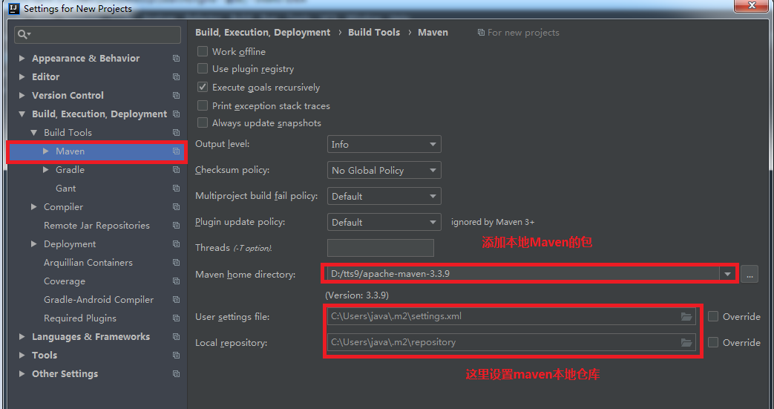Screen dimensions: 774x409
Task: Click project-level icon beside Editor
Action: [176, 77]
